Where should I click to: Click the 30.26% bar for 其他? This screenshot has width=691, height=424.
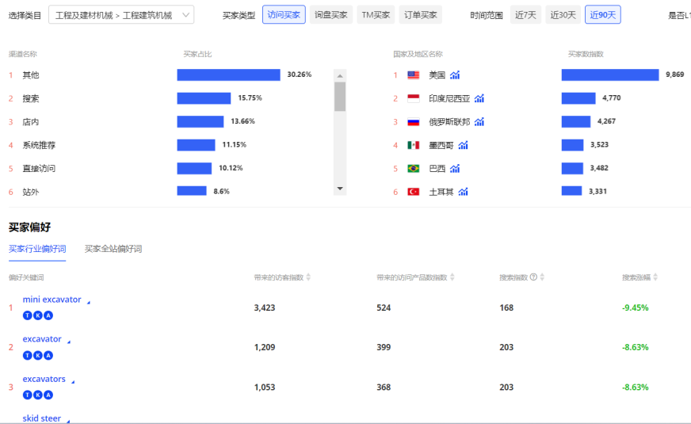point(229,75)
